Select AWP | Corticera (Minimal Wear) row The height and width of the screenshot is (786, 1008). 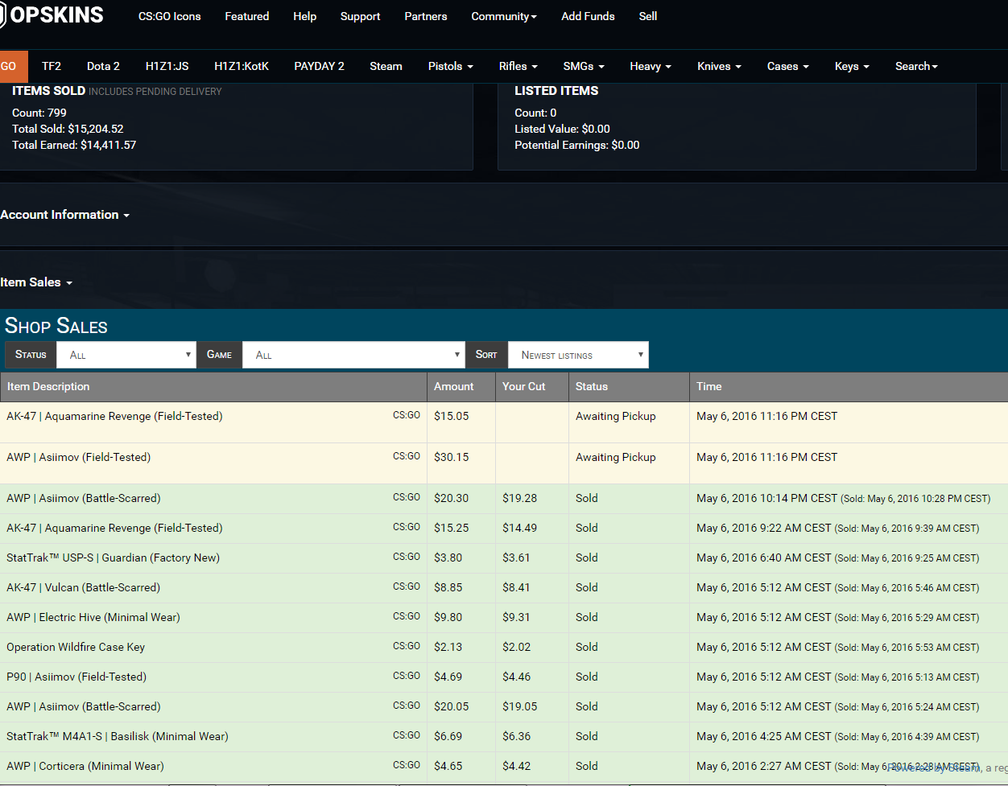(504, 767)
